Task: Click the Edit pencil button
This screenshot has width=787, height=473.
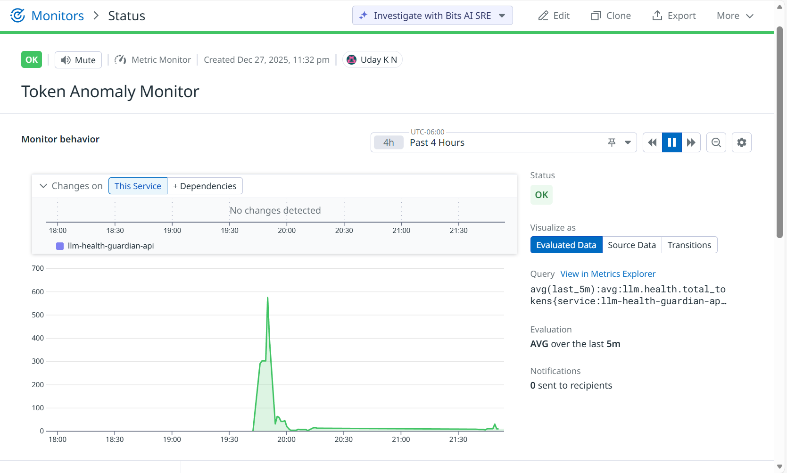Action: (x=554, y=16)
